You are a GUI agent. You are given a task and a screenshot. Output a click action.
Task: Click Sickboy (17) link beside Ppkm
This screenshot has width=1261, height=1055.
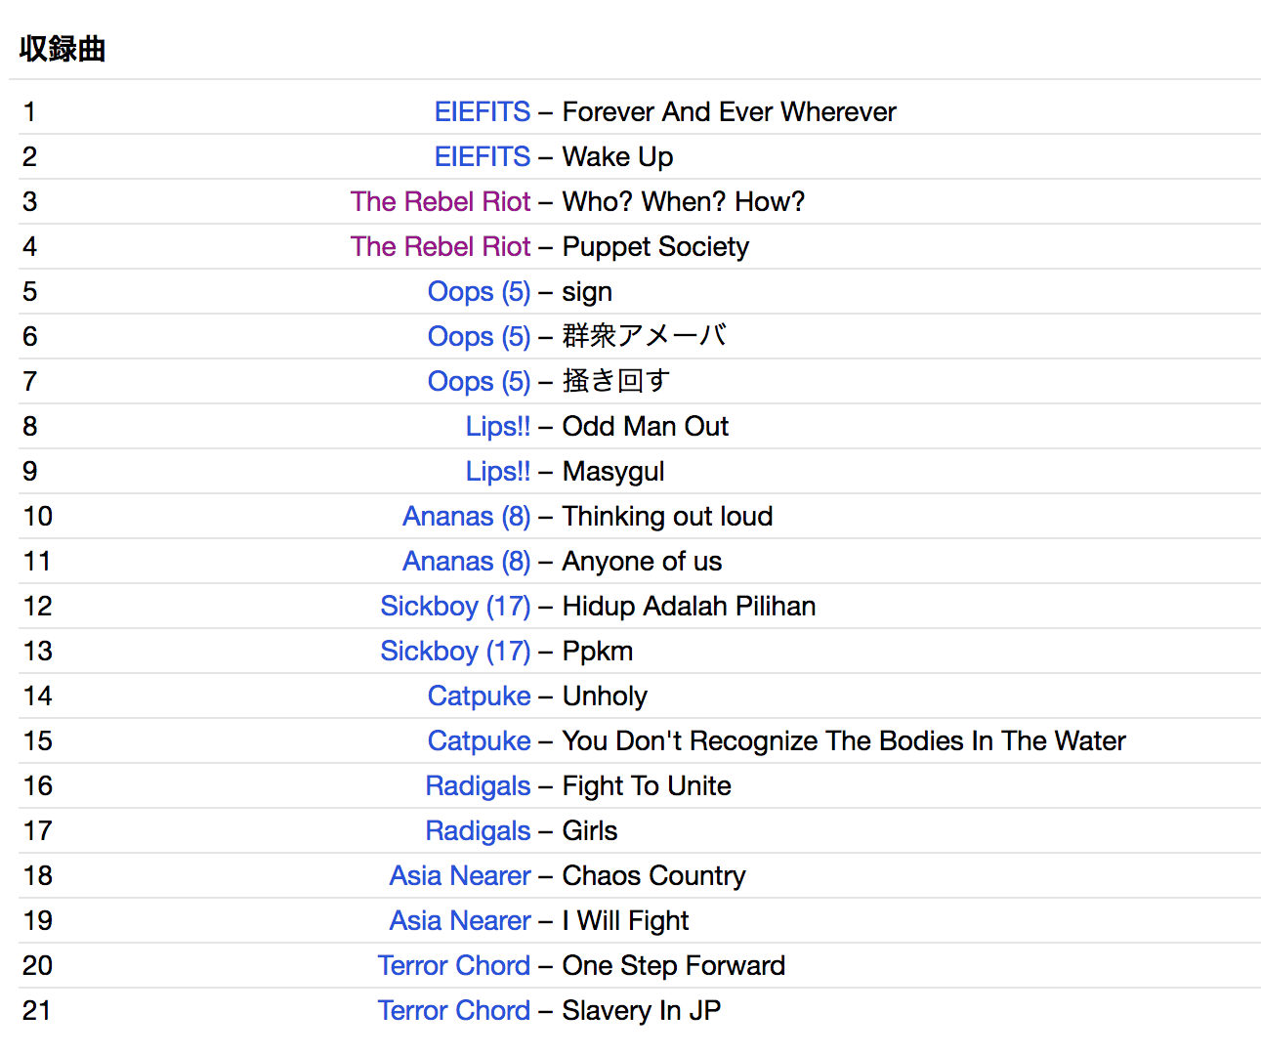[455, 651]
